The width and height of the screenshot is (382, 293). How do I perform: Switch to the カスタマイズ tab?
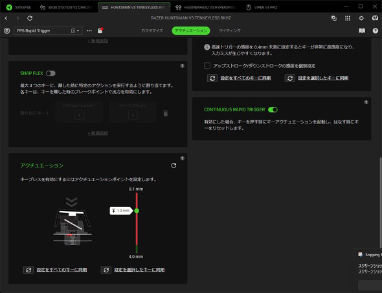(x=152, y=30)
